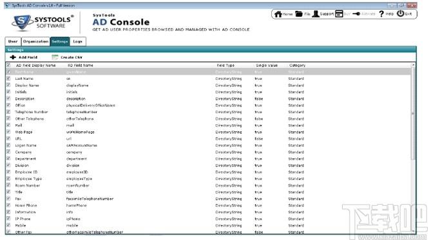Select the sAMAccountName cell

tap(82, 145)
